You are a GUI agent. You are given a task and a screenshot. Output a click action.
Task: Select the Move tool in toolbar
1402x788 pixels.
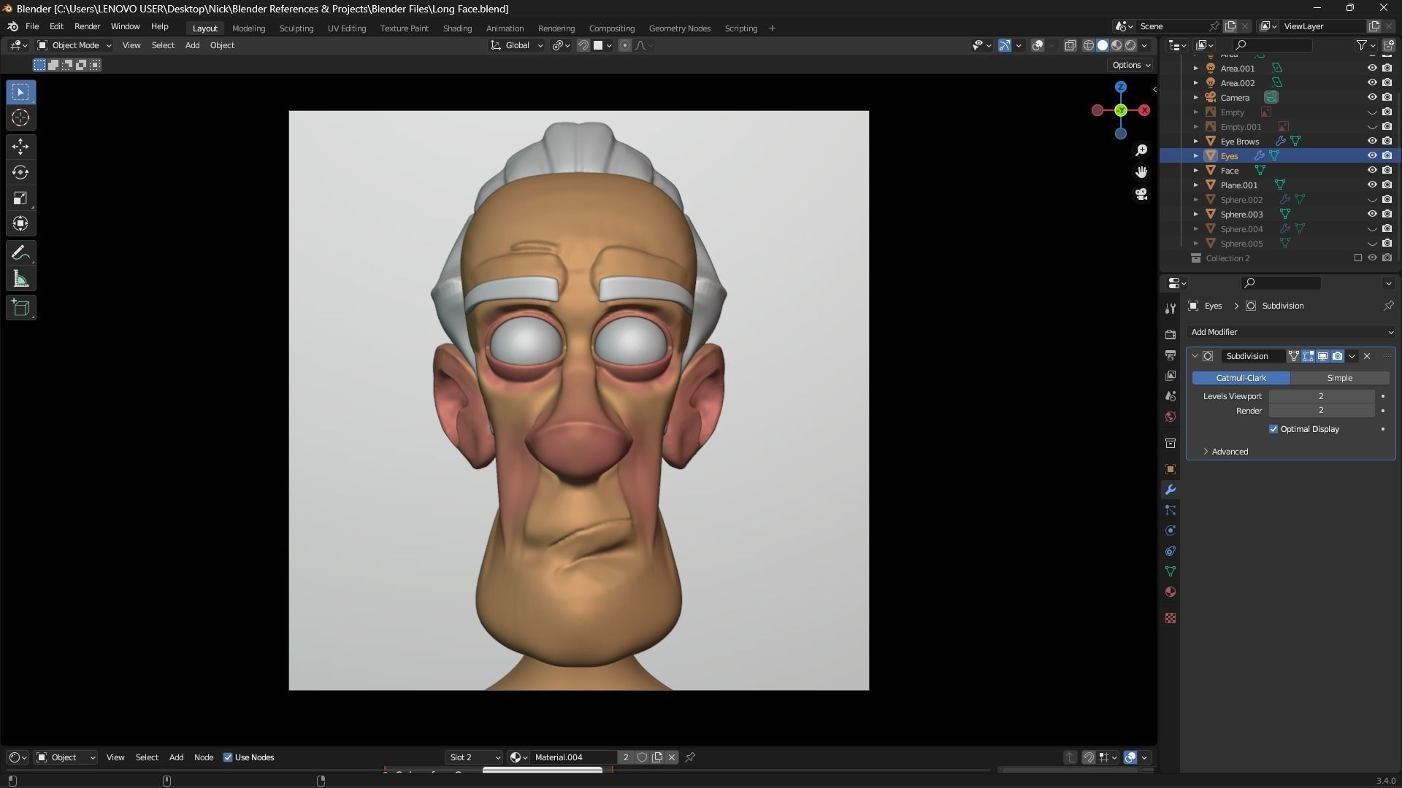(x=20, y=147)
